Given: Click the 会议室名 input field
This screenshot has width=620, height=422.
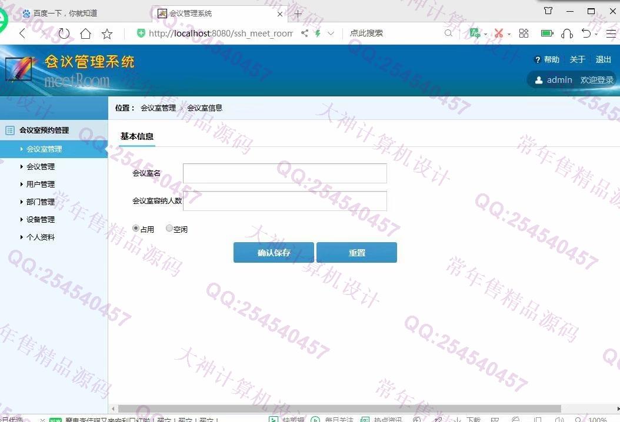Looking at the screenshot, I should click(x=285, y=173).
